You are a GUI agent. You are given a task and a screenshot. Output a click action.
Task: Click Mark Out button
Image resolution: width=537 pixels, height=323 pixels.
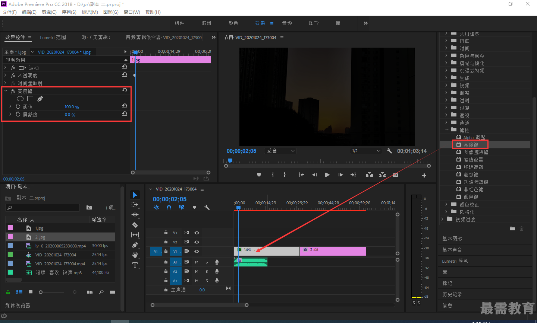point(285,175)
